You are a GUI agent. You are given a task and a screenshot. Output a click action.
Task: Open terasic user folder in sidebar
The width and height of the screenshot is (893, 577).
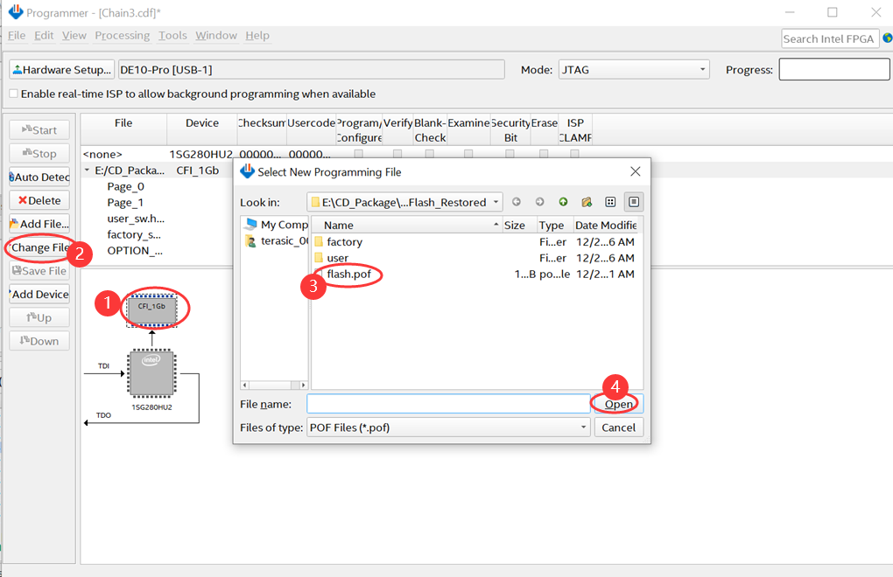[x=276, y=241]
